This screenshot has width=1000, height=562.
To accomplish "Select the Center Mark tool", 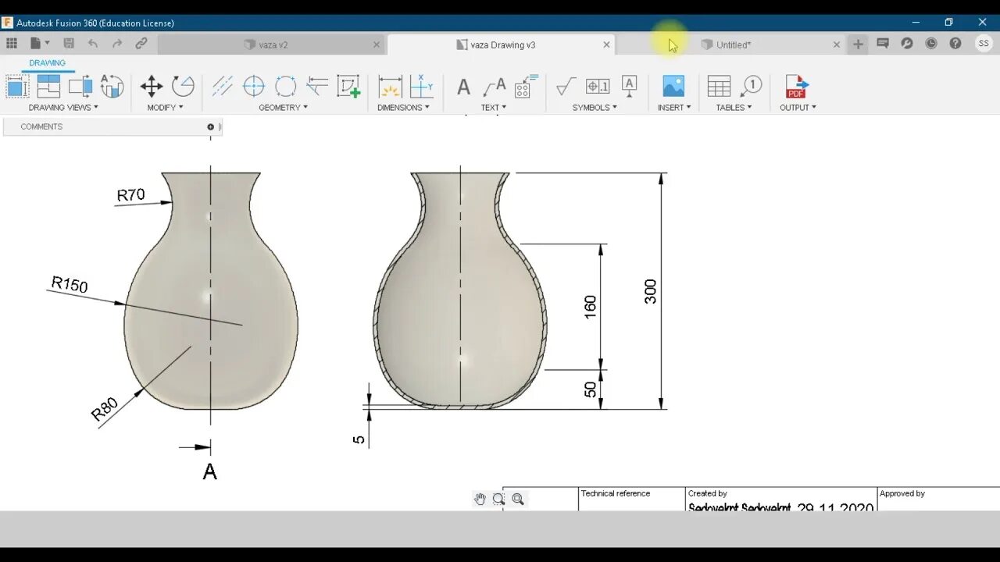I will 254,86.
